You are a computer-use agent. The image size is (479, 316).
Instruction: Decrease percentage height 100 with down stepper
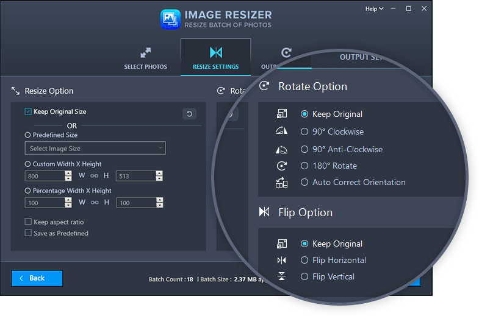tap(159, 205)
